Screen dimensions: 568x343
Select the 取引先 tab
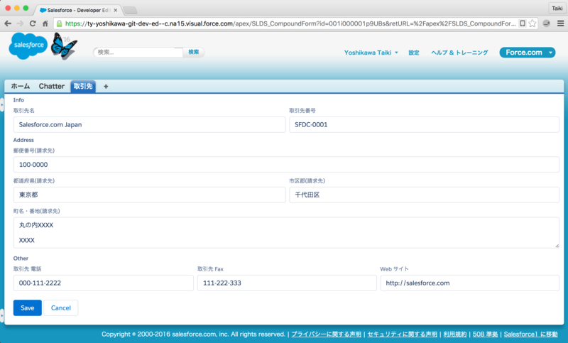(83, 86)
